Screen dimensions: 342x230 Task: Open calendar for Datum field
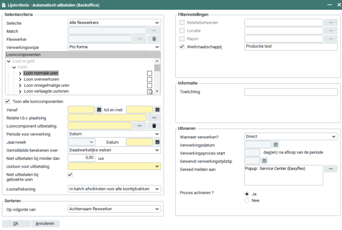point(157,142)
